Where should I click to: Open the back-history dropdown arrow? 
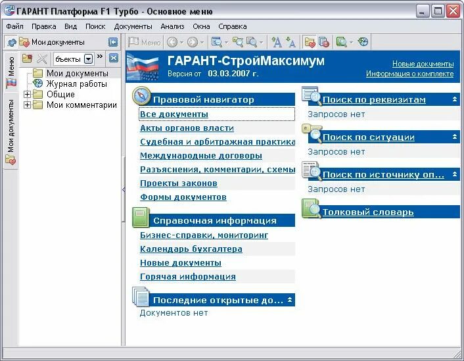tap(181, 42)
